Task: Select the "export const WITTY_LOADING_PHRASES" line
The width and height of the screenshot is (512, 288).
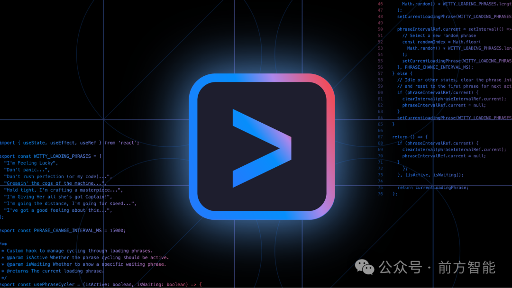Action: pyautogui.click(x=51, y=156)
